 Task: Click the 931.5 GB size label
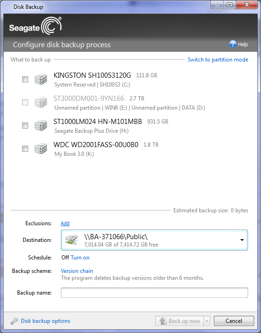(158, 122)
